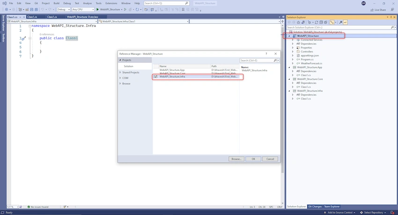Viewport: 398px width, 215px height.
Task: Click the Save All icon in the toolbar
Action: [37, 10]
